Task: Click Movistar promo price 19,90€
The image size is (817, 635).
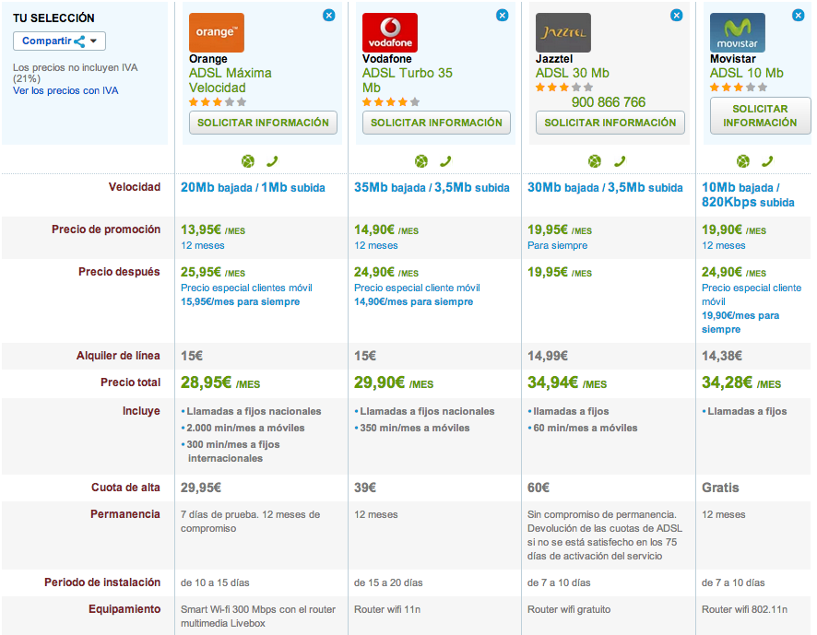Action: coord(734,229)
